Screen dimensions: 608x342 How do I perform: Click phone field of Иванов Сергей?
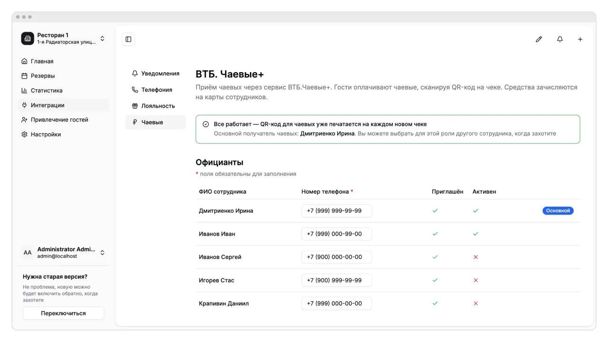[337, 257]
